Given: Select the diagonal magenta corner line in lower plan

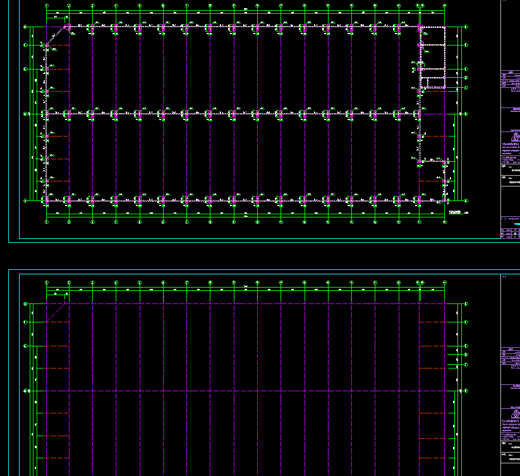Looking at the screenshot, I should 57,312.
